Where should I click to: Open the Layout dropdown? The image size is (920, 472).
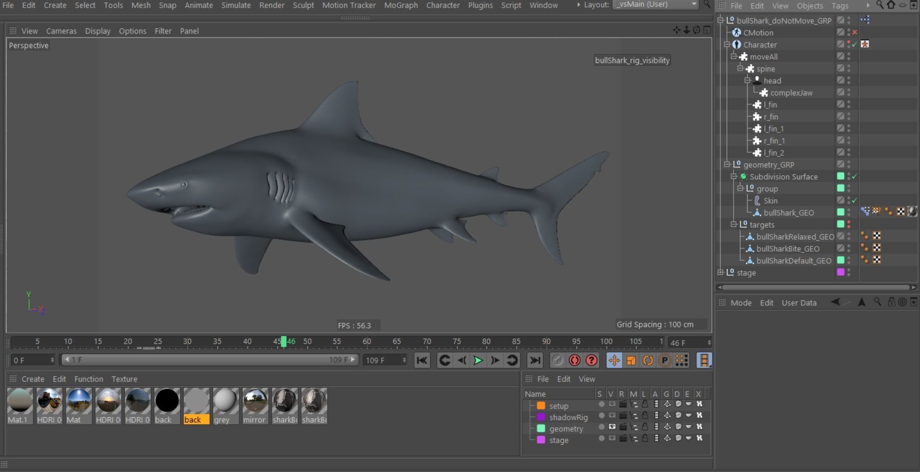click(656, 4)
